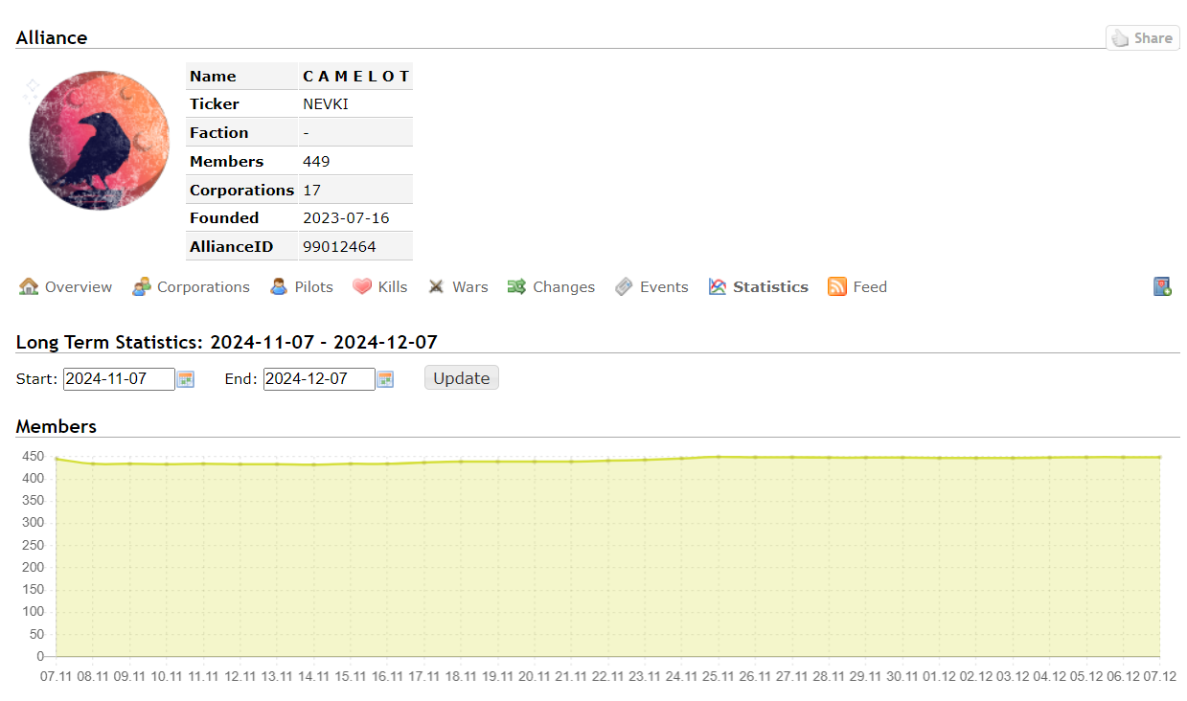Click the thumbs-up icon in Share
This screenshot has width=1187, height=701.
[x=1119, y=38]
